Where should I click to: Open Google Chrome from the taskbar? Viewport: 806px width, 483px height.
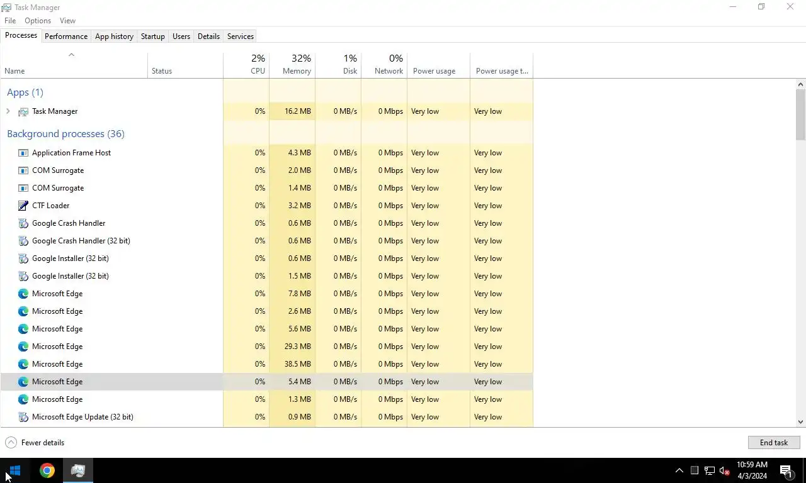pyautogui.click(x=47, y=470)
